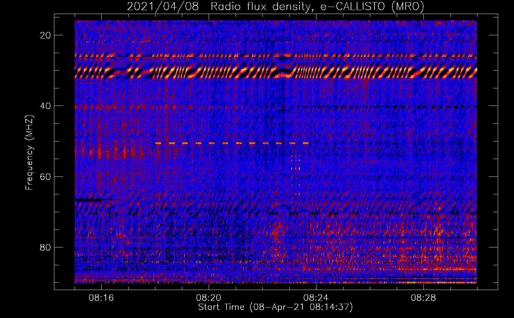Click the black horizontal bar near 67 MHz
514x318 pixels.
pyautogui.click(x=89, y=200)
